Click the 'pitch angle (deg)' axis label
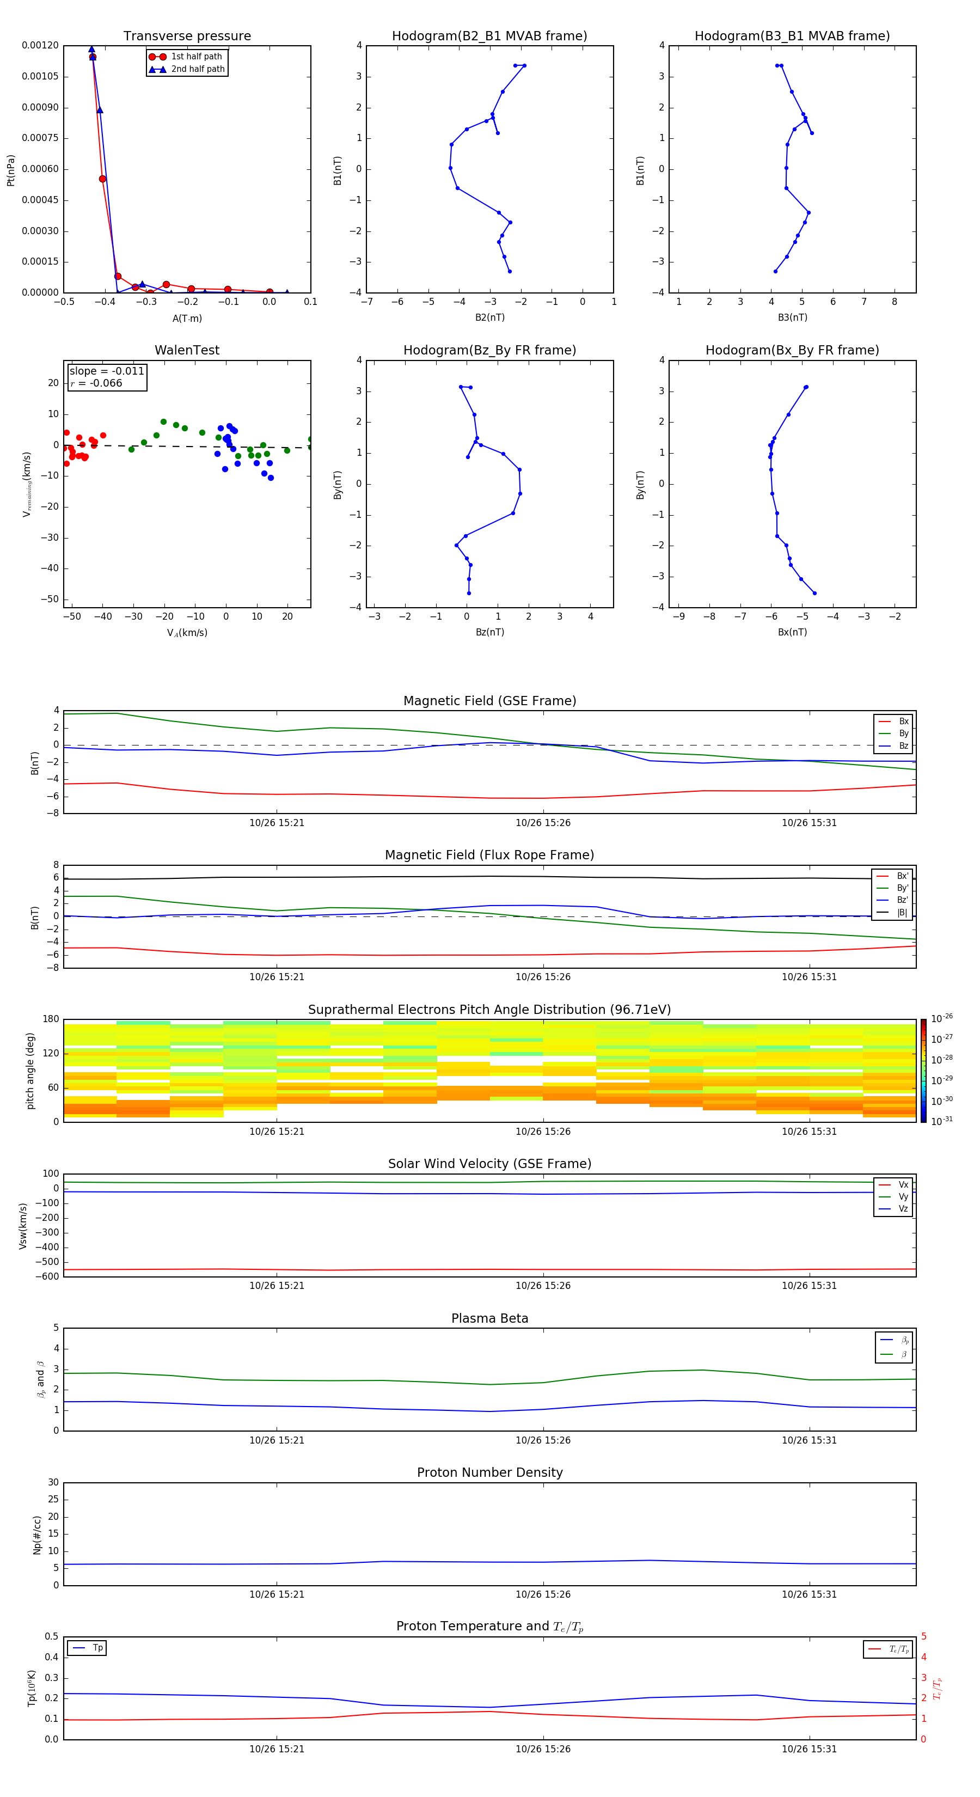Screen dimensions: 980x1797 (30, 1071)
